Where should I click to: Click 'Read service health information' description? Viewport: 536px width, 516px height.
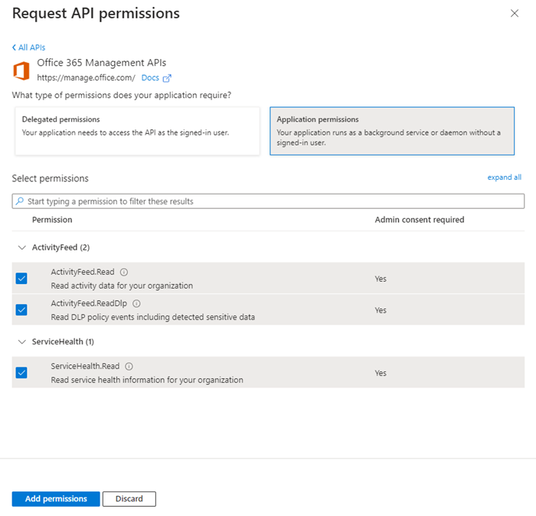(147, 380)
